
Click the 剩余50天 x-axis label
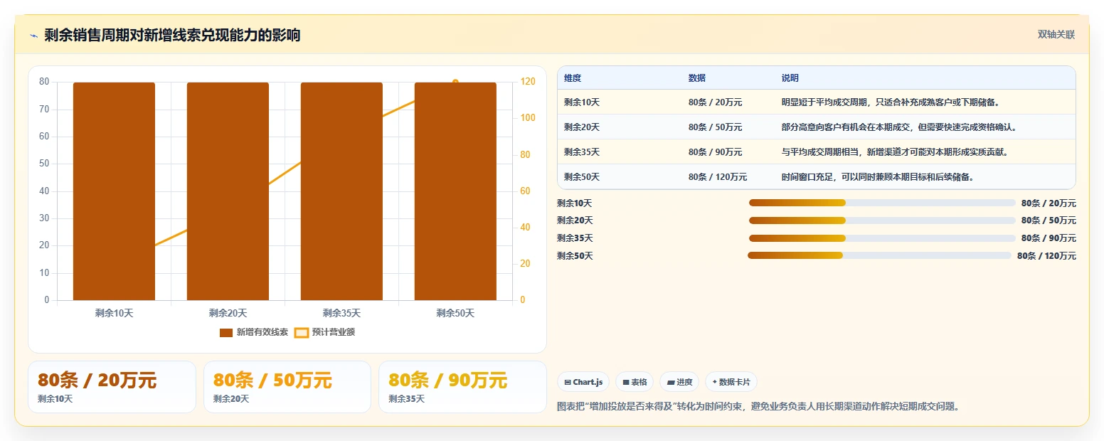point(455,313)
